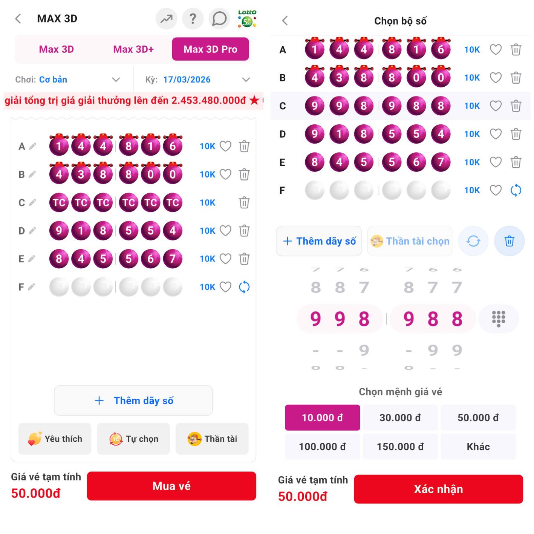Switch to the Max 3D tab
The image size is (534, 534).
coord(57,49)
